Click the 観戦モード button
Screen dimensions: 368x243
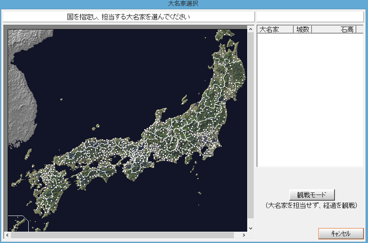312,195
